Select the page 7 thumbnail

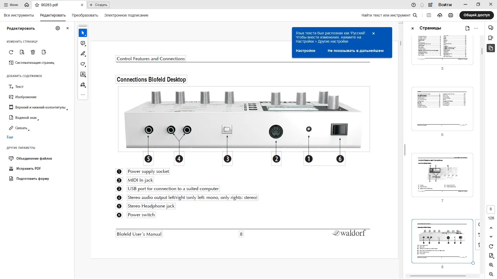click(442, 175)
